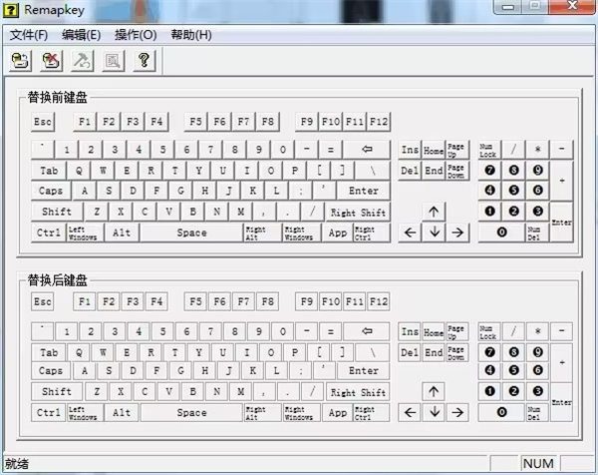The image size is (598, 475).
Task: Select the Caps key in 替换后键盘
Action: tap(50, 371)
